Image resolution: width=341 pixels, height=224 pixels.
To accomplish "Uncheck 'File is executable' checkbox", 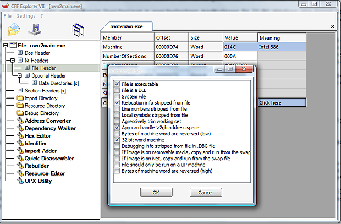I will pyautogui.click(x=117, y=84).
